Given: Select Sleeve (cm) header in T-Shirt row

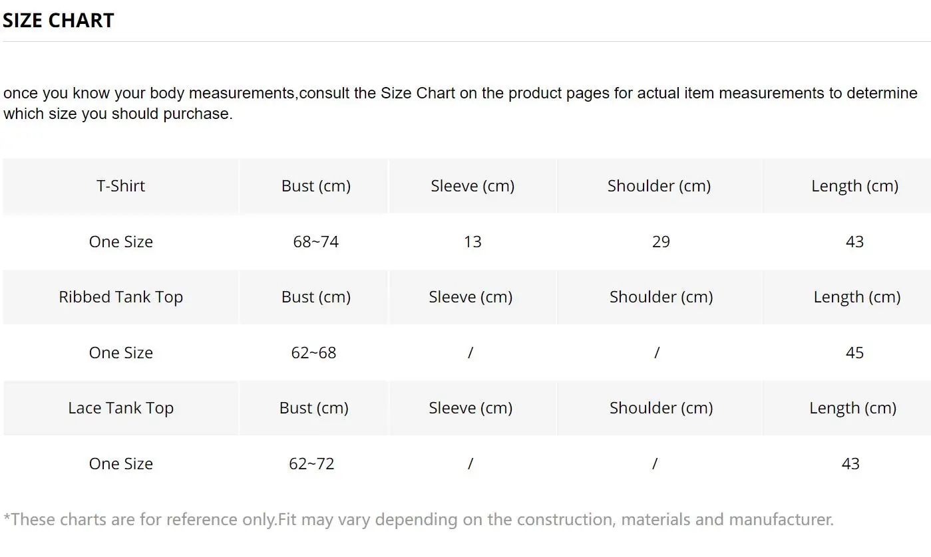Looking at the screenshot, I should click(472, 186).
